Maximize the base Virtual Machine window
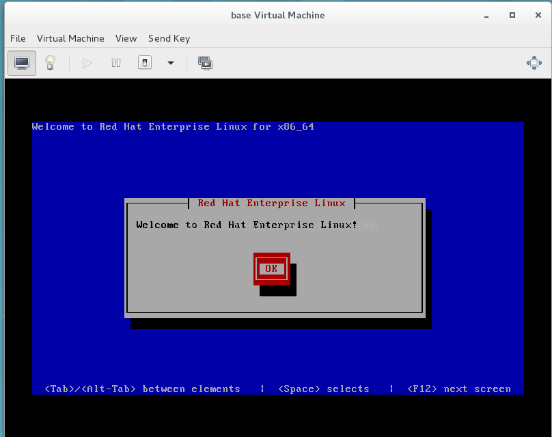The image size is (552, 437). point(512,15)
